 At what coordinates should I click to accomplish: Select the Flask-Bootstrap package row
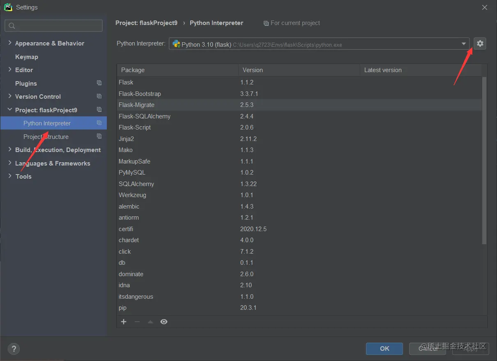299,94
